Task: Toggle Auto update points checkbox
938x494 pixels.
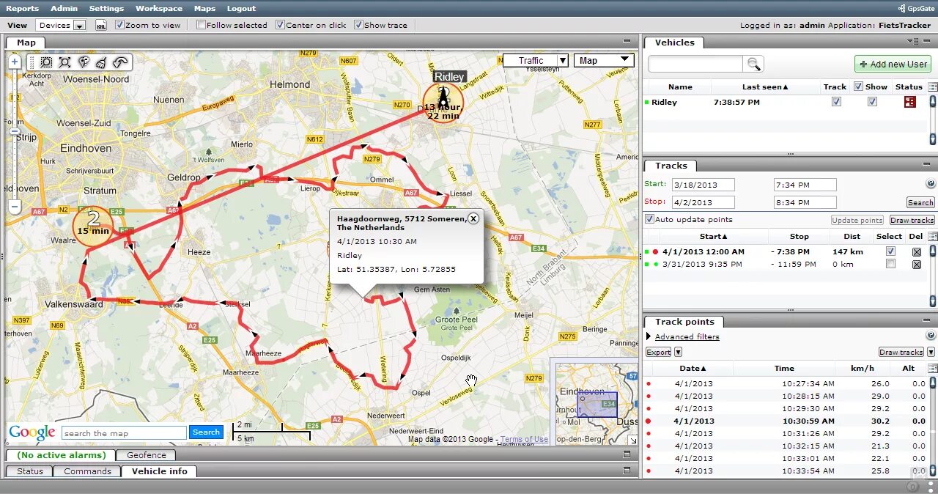Action: [649, 219]
